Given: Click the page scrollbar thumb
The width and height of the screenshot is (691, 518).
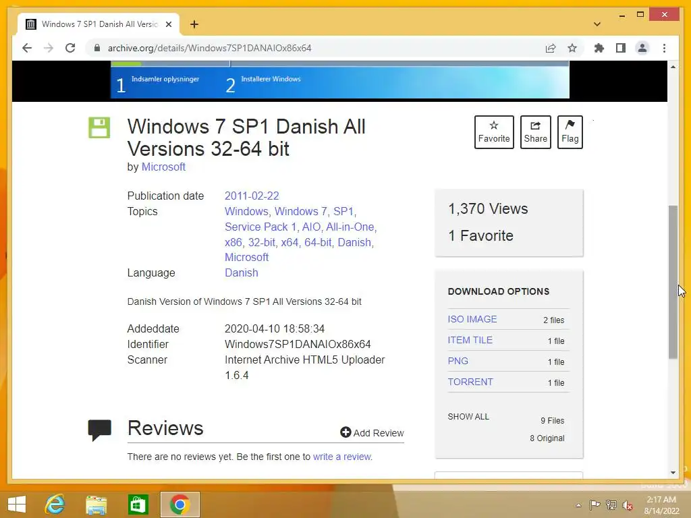Looking at the screenshot, I should pyautogui.click(x=673, y=282).
